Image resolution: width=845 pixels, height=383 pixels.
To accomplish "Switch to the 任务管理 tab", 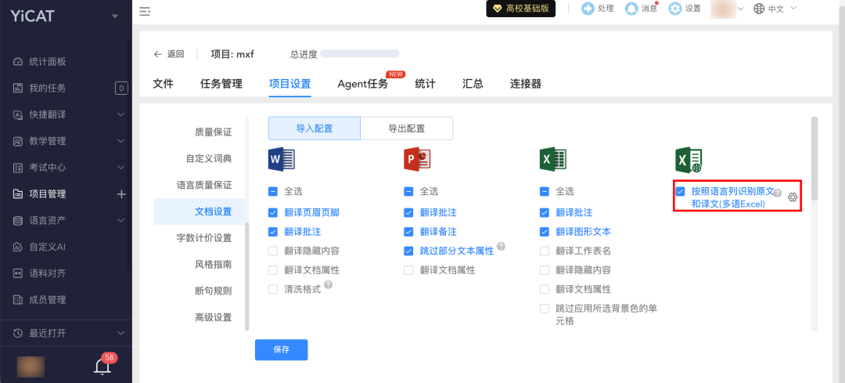I will pos(221,84).
